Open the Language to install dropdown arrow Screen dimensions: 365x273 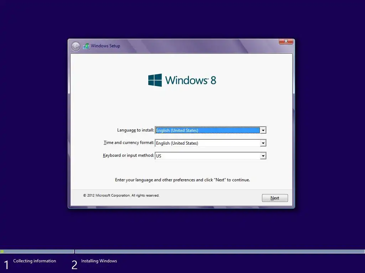click(x=263, y=130)
